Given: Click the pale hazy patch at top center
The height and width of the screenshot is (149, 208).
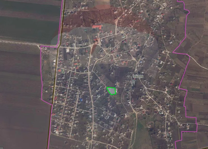Looking at the screenshot, I should point(102,4).
